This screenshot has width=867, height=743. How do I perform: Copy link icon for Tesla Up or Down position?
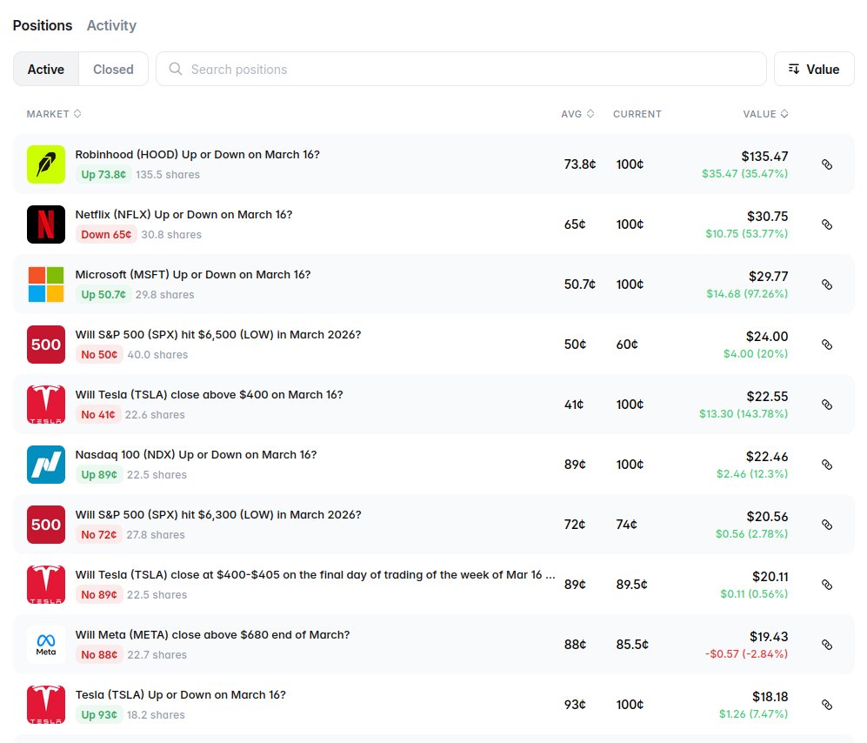coord(827,705)
